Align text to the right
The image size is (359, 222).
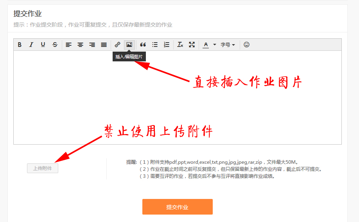(92, 45)
